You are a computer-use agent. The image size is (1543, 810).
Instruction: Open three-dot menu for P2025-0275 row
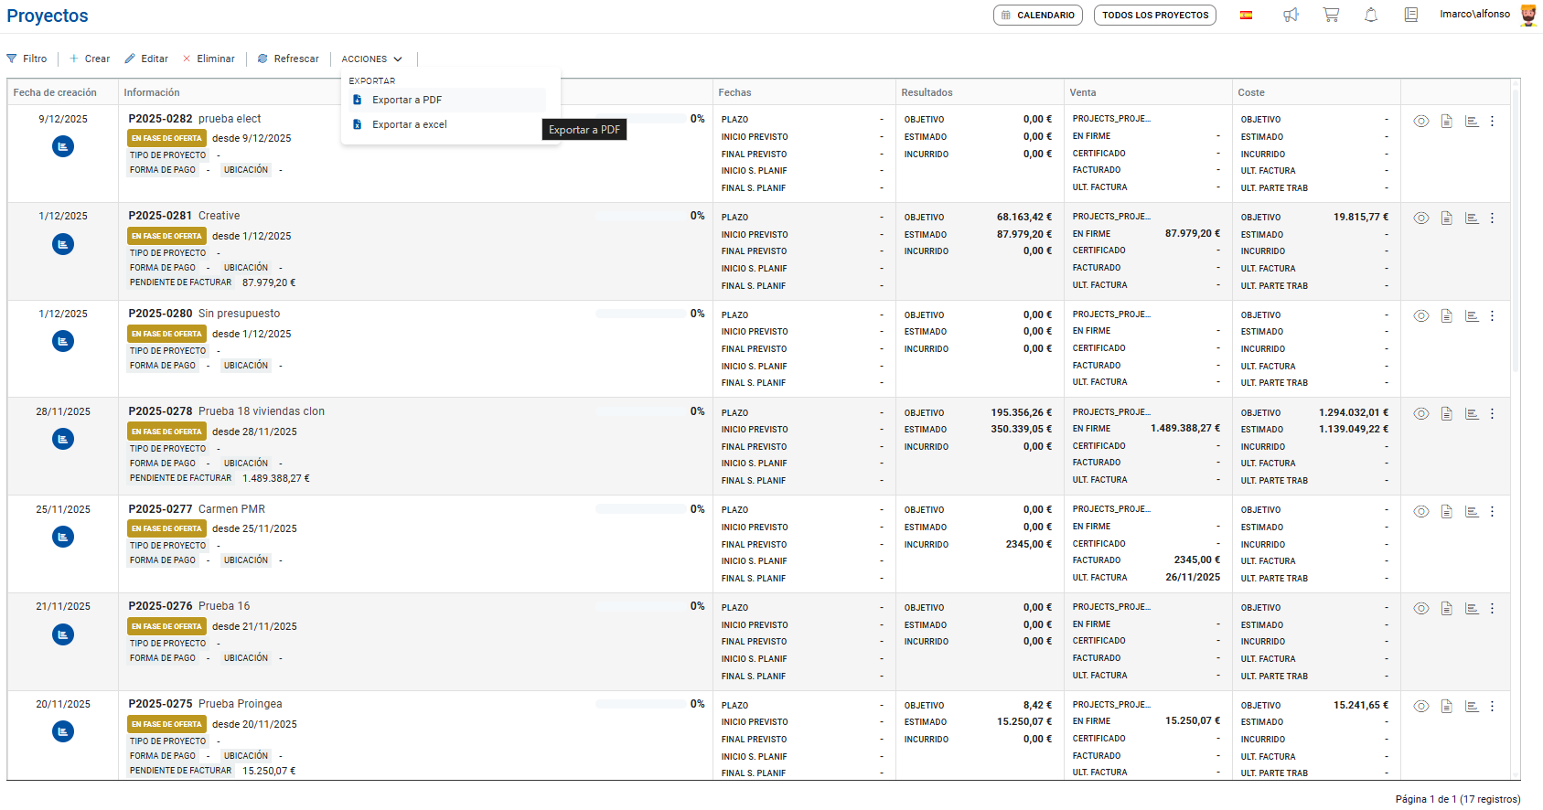click(x=1492, y=706)
